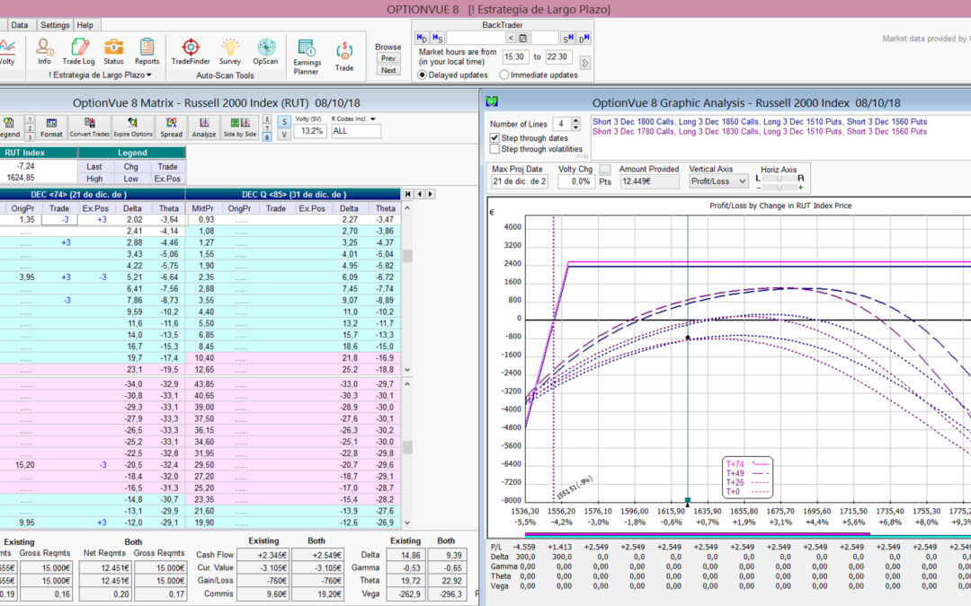971x606 pixels.
Task: Open Reports from the toolbar
Action: [147, 51]
